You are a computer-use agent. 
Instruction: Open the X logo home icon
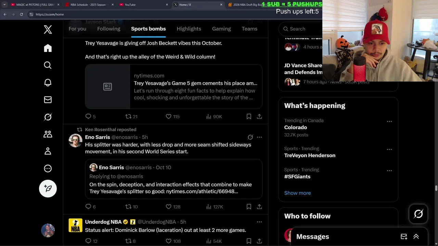[48, 29]
